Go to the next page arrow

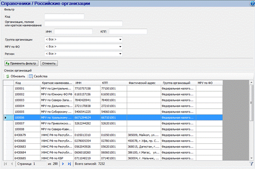pyautogui.click(x=63, y=164)
